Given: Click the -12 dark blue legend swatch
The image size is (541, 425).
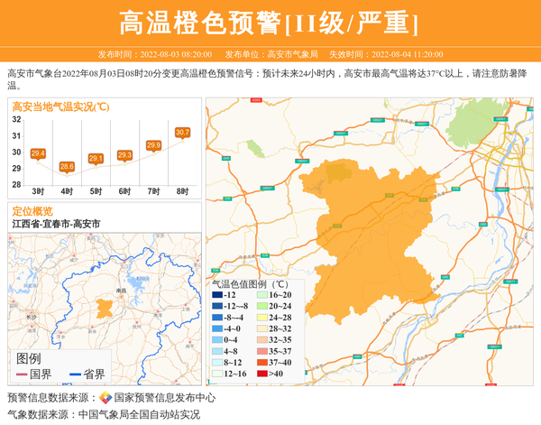Looking at the screenshot, I should point(217,295).
